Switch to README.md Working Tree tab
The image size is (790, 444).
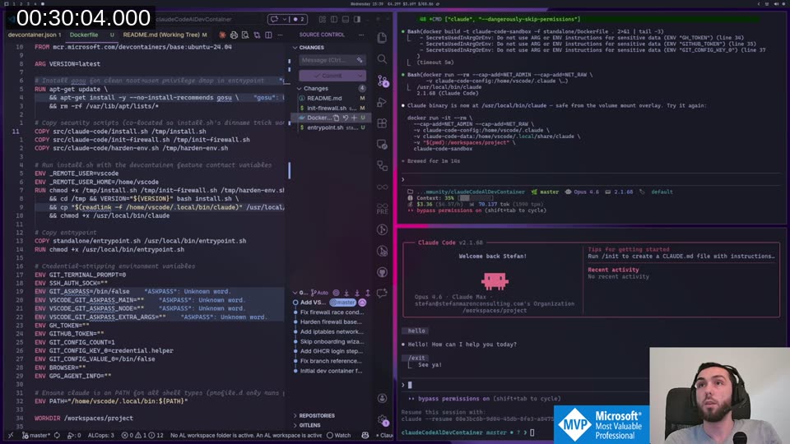165,35
